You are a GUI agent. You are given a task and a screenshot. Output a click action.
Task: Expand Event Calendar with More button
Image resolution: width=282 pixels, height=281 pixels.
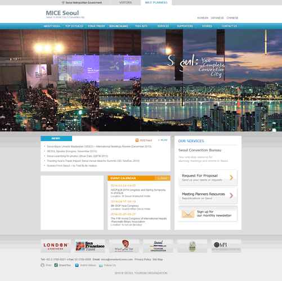pyautogui.click(x=163, y=178)
